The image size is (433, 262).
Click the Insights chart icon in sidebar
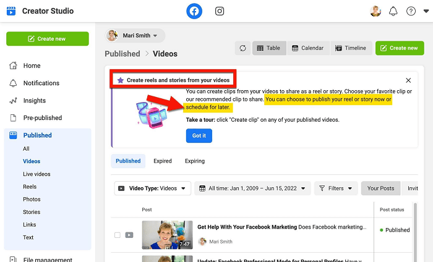(13, 101)
